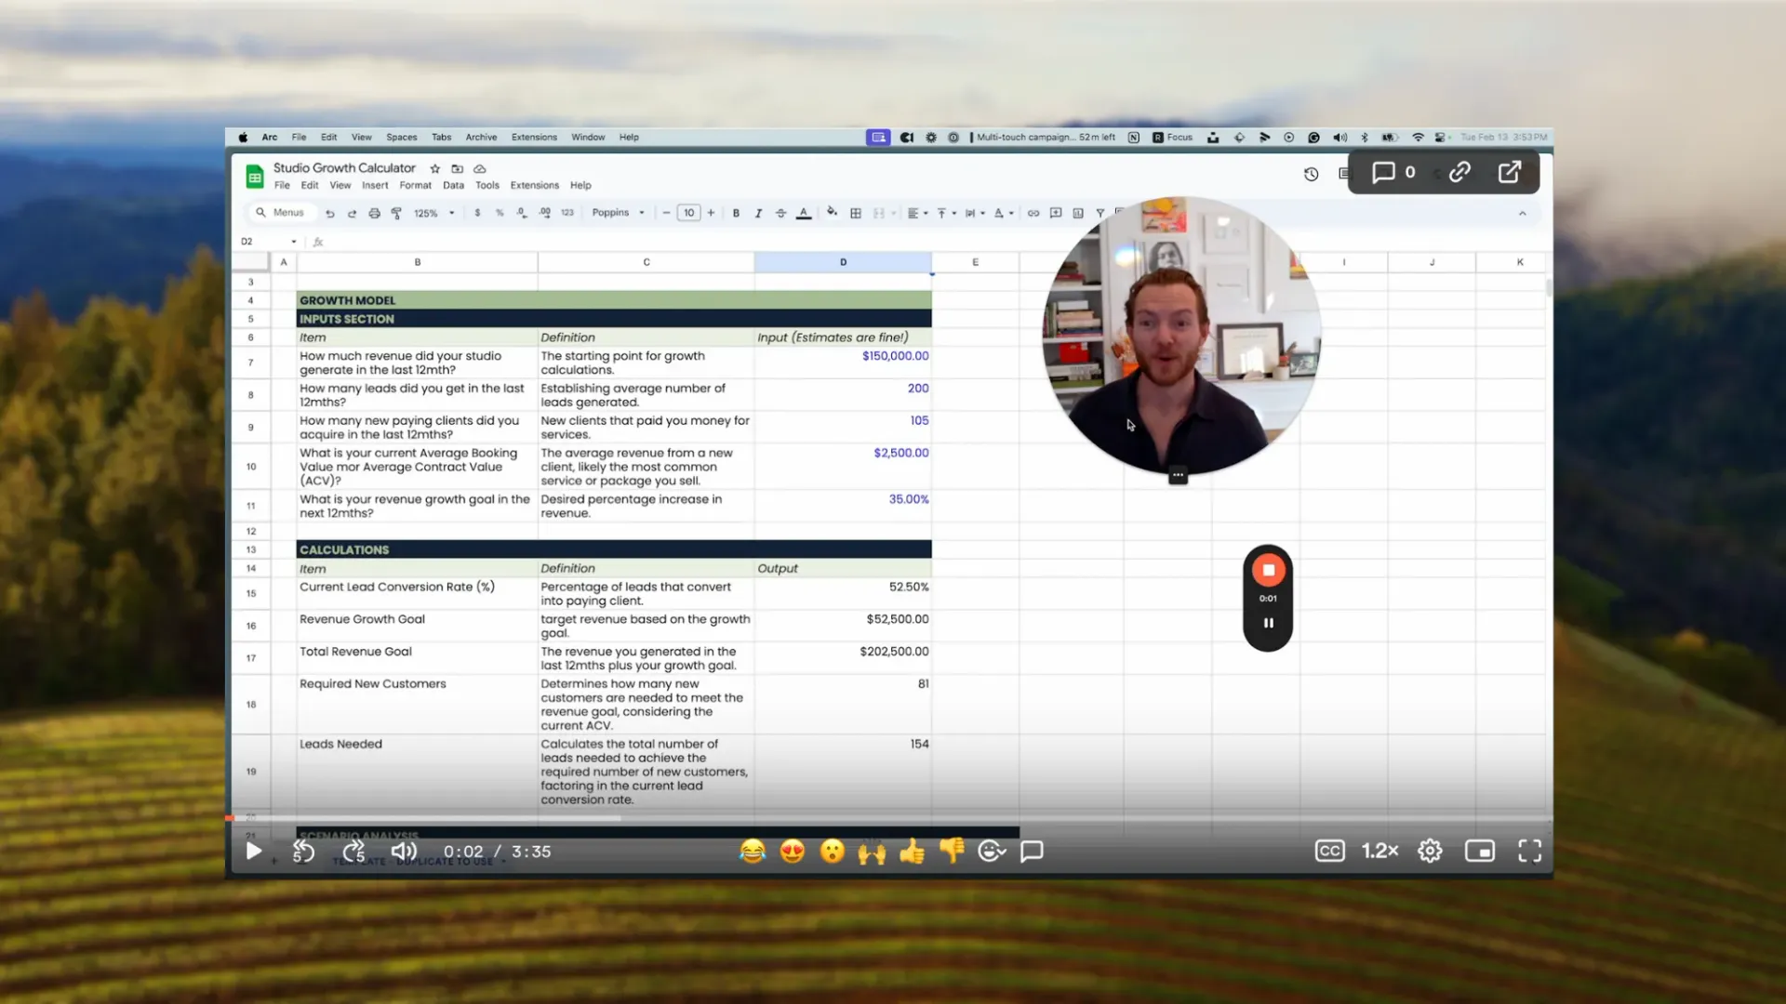The width and height of the screenshot is (1786, 1004).
Task: Toggle strikethrough formatting
Action: point(780,213)
